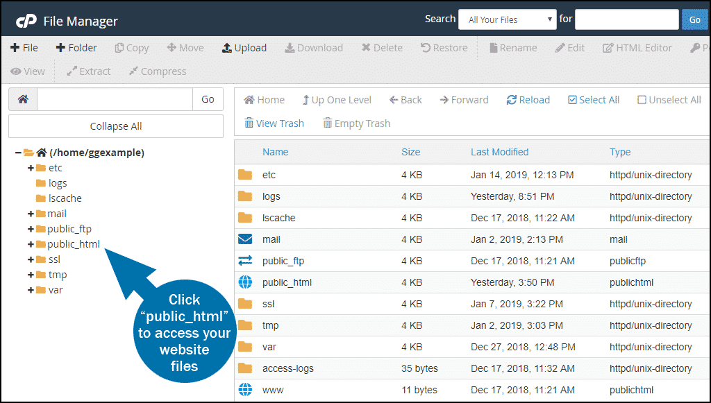Click the search text input field
This screenshot has width=711, height=403.
pyautogui.click(x=626, y=19)
